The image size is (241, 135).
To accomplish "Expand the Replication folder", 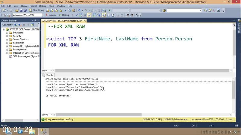I will coord(7,43).
